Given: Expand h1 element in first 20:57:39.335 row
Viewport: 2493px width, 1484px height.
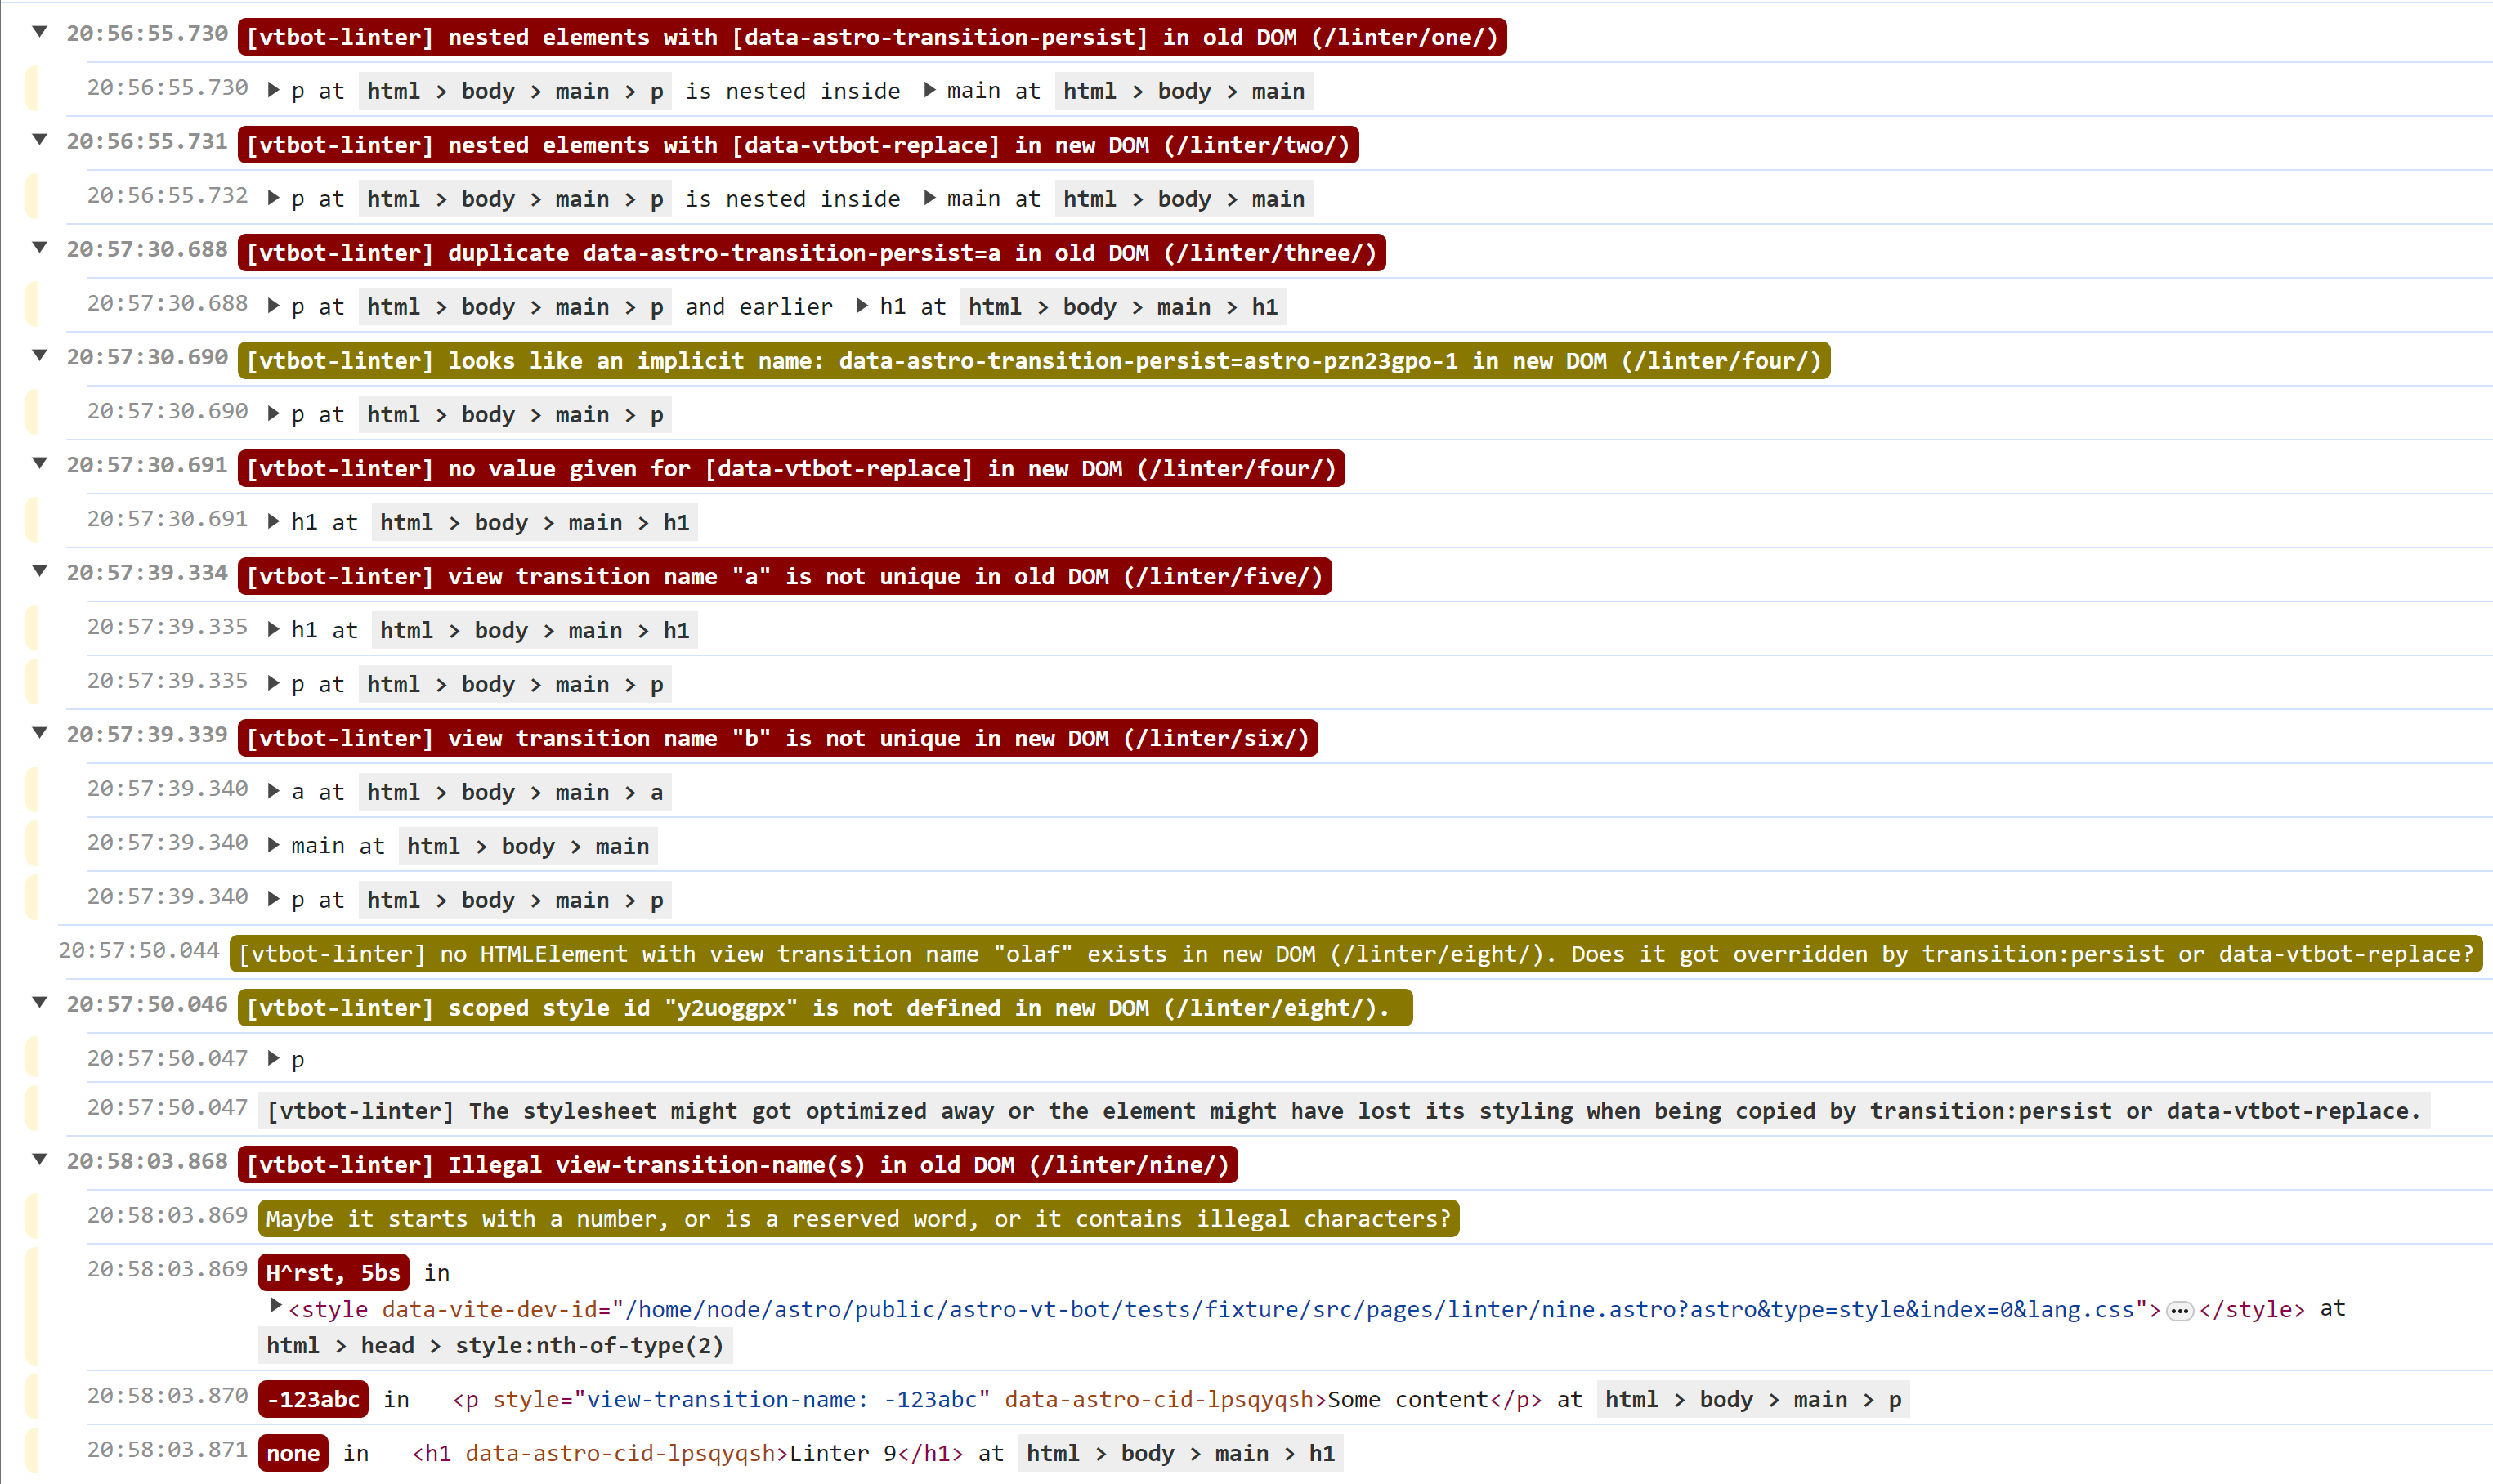Looking at the screenshot, I should tap(274, 630).
